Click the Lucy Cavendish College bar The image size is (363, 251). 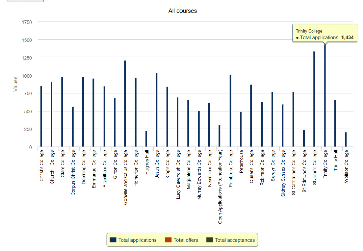click(x=177, y=122)
